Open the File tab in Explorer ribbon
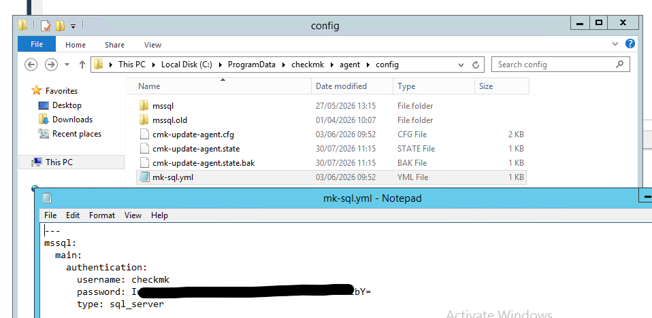The image size is (652, 318). coord(37,44)
